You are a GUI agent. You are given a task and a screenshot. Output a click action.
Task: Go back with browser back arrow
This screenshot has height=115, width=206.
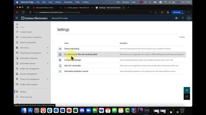point(17,12)
